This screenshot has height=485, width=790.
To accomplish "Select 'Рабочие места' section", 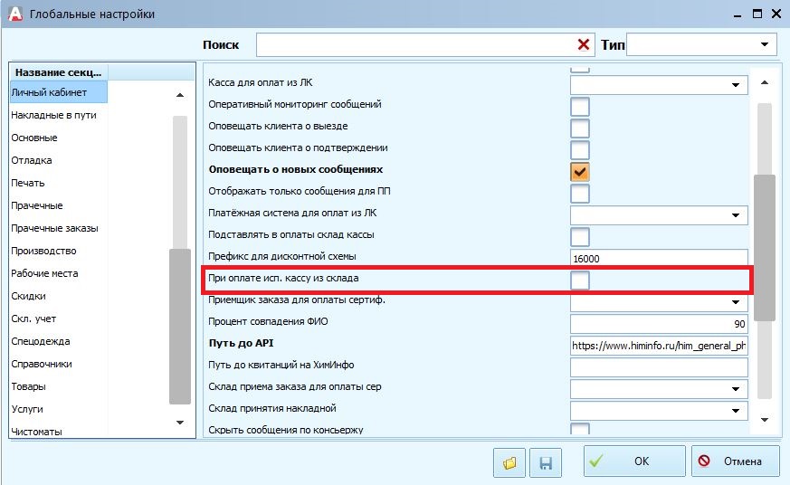I will (44, 274).
